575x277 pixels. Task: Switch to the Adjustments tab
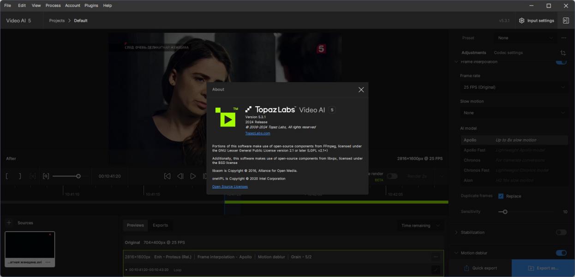coord(473,53)
